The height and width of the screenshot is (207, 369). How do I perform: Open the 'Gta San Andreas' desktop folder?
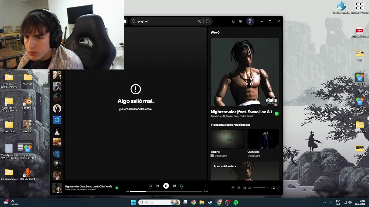[9, 174]
